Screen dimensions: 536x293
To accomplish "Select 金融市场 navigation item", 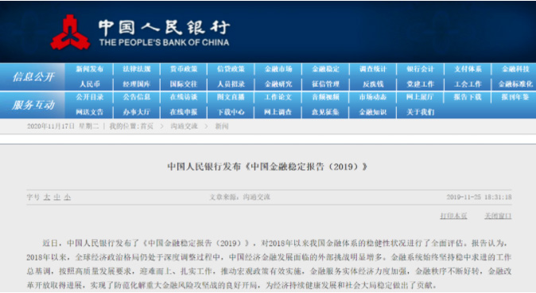I will (278, 69).
